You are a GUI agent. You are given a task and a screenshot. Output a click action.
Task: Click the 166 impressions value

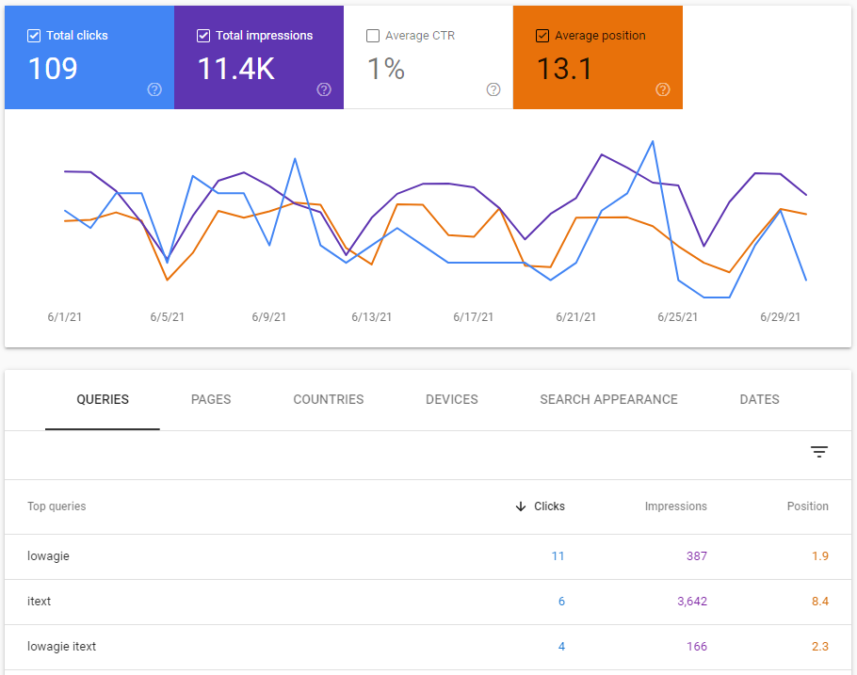[x=697, y=647]
